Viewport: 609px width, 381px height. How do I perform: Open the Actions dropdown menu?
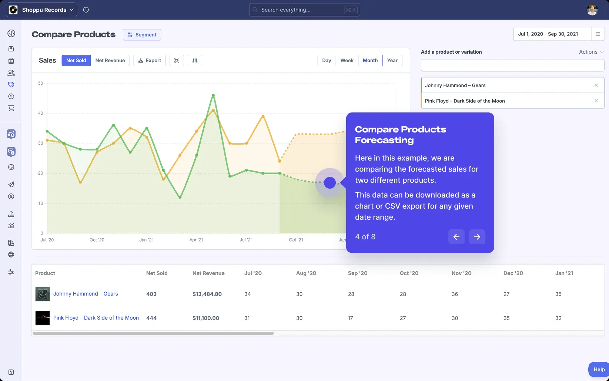click(591, 52)
